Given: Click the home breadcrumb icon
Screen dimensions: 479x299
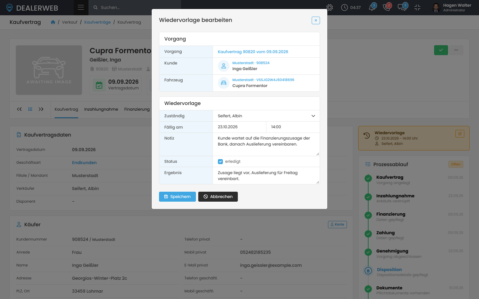Looking at the screenshot, I should [x=53, y=22].
